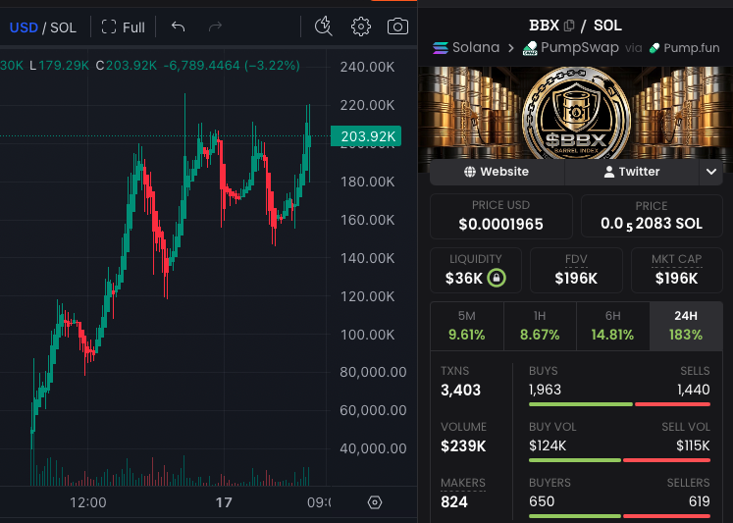Click the SELL VOL $115K value

point(693,445)
